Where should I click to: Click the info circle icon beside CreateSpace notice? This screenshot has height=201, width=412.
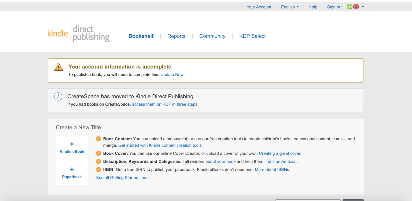point(58,96)
